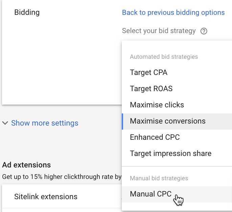Click the Select your bid strategy label

(159, 31)
